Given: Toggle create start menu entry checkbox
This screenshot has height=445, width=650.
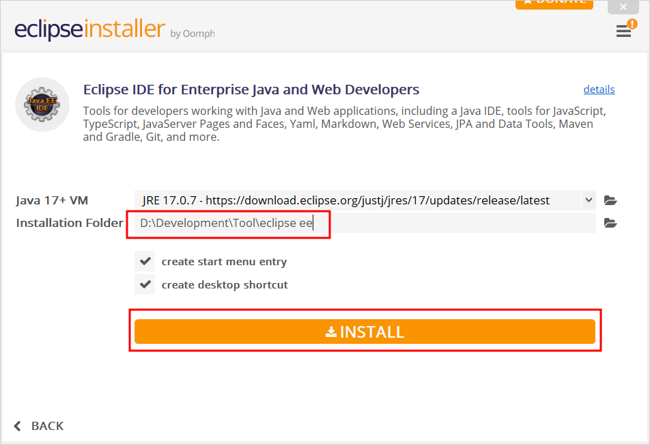Looking at the screenshot, I should coord(145,262).
